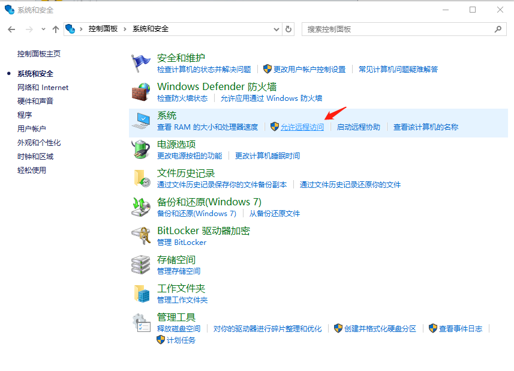Screen dimensions: 514x371
Task: Click the BitLocker 驱动器加密 key icon
Action: pos(142,236)
